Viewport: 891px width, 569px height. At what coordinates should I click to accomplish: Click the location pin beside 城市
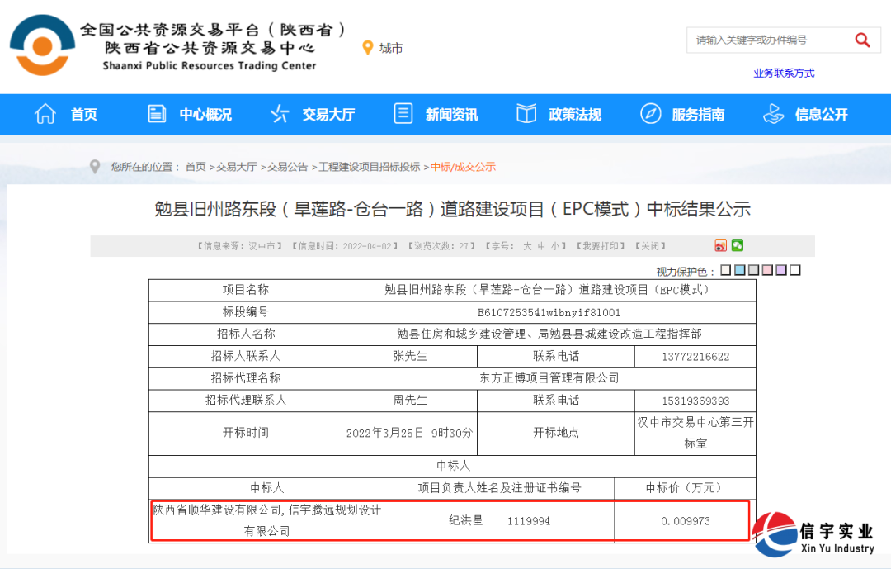pyautogui.click(x=369, y=47)
